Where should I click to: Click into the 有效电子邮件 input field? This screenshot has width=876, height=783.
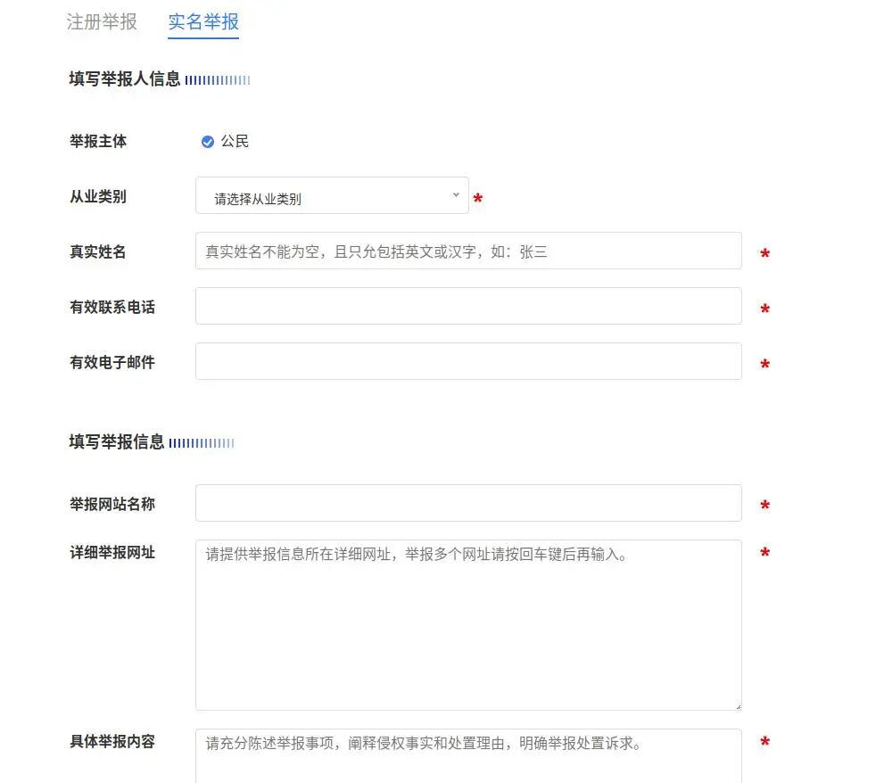pos(468,361)
